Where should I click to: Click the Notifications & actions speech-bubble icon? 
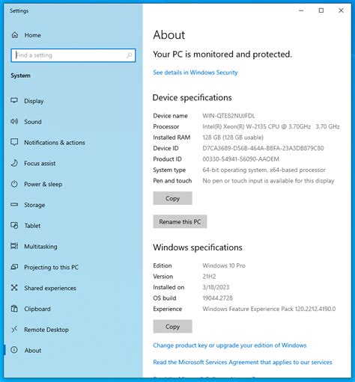point(14,142)
